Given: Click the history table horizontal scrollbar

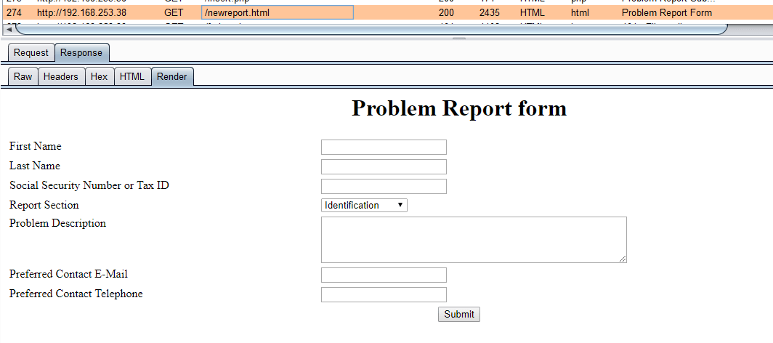Looking at the screenshot, I should point(371,29).
